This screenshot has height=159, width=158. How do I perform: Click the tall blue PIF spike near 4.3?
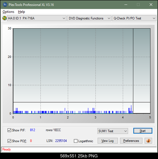click(131, 109)
